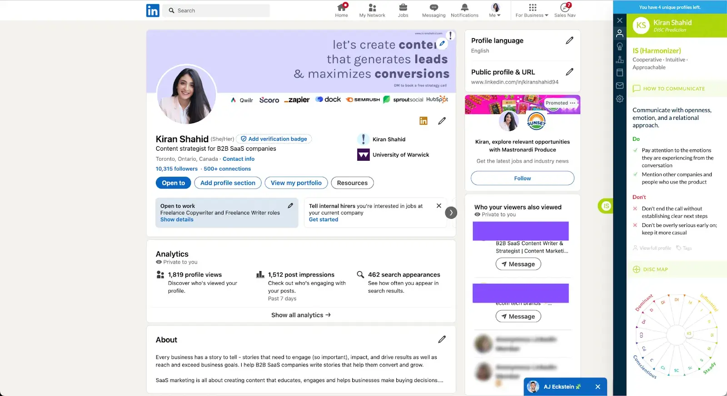Open Contact info link
This screenshot has width=727, height=396.
pos(239,159)
